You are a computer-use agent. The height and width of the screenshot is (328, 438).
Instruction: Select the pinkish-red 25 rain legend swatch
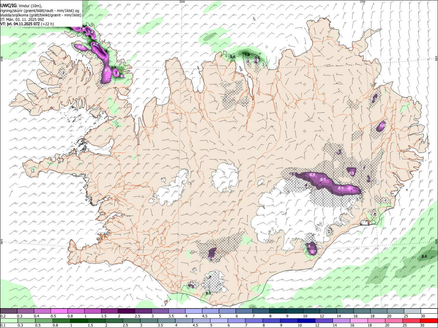(x=411, y=320)
